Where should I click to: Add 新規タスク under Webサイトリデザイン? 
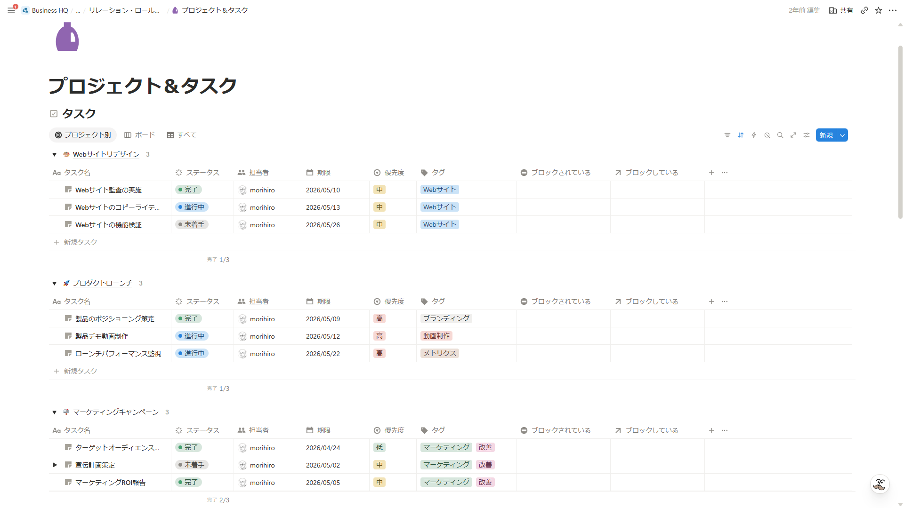75,242
